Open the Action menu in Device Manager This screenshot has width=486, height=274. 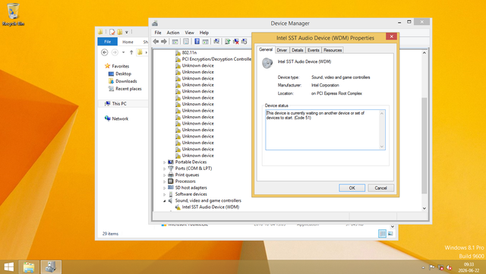(173, 33)
